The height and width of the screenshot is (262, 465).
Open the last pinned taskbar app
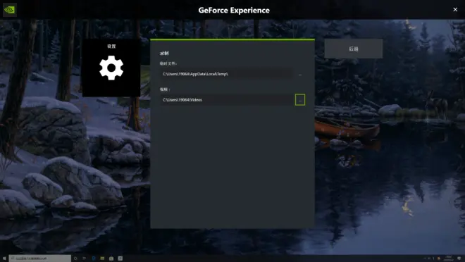[x=120, y=258]
